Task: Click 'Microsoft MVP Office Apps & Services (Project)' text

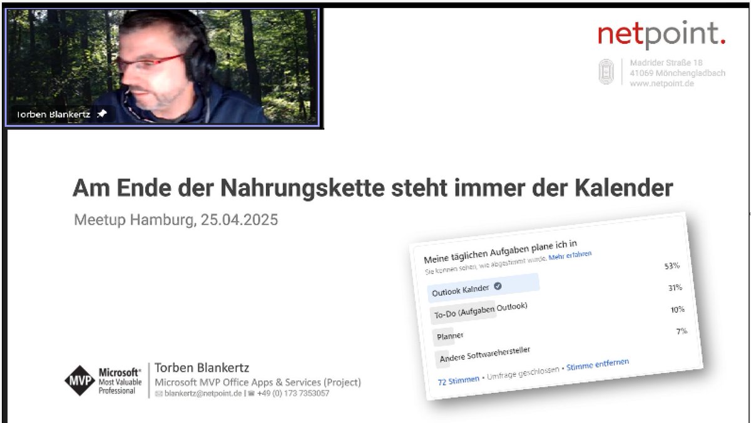Action: pos(258,382)
